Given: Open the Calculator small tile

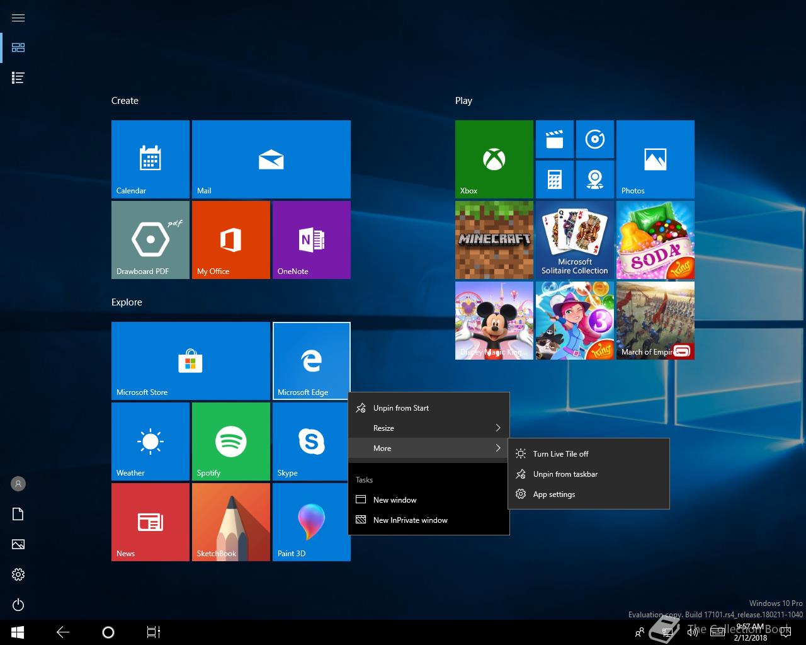Looking at the screenshot, I should click(555, 180).
